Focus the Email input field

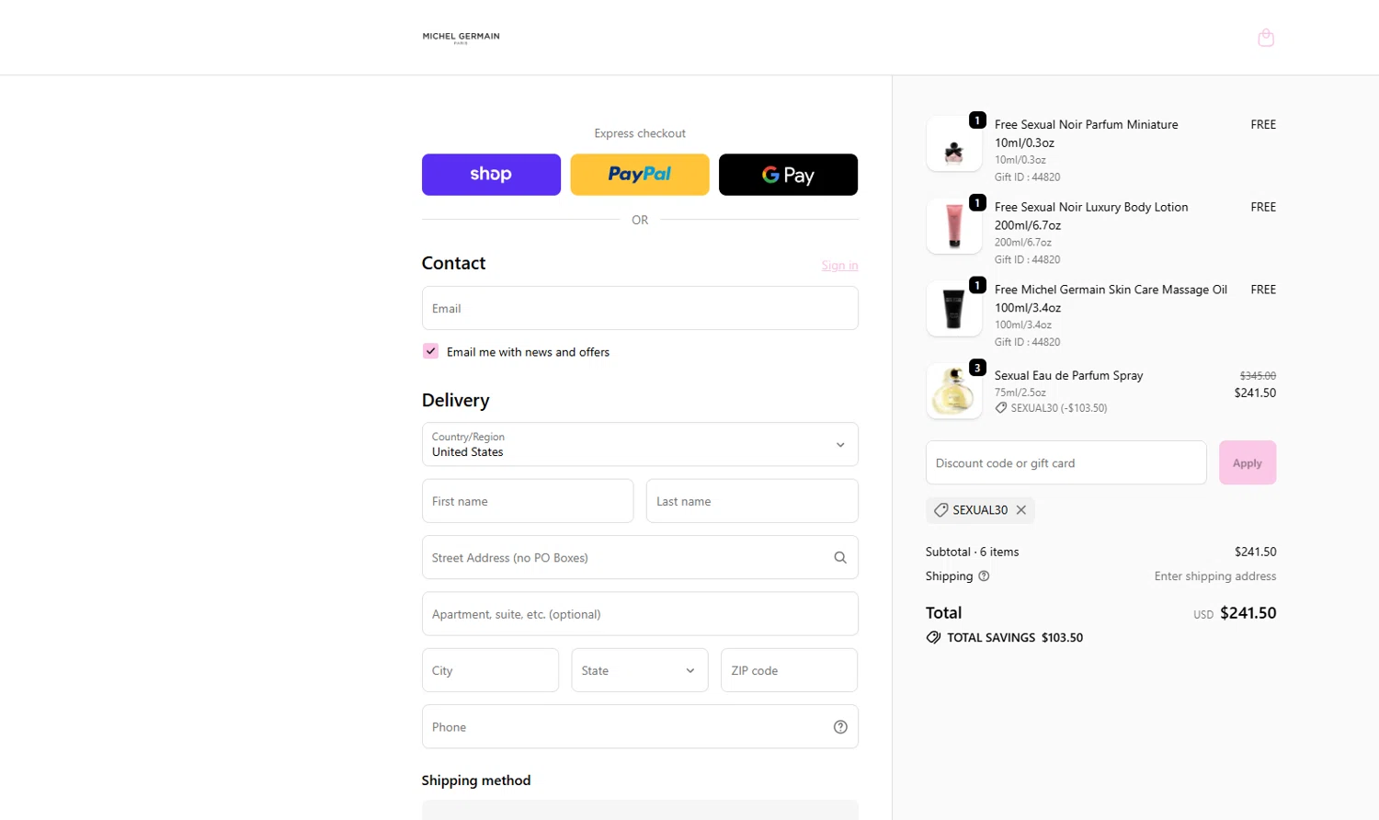point(640,309)
